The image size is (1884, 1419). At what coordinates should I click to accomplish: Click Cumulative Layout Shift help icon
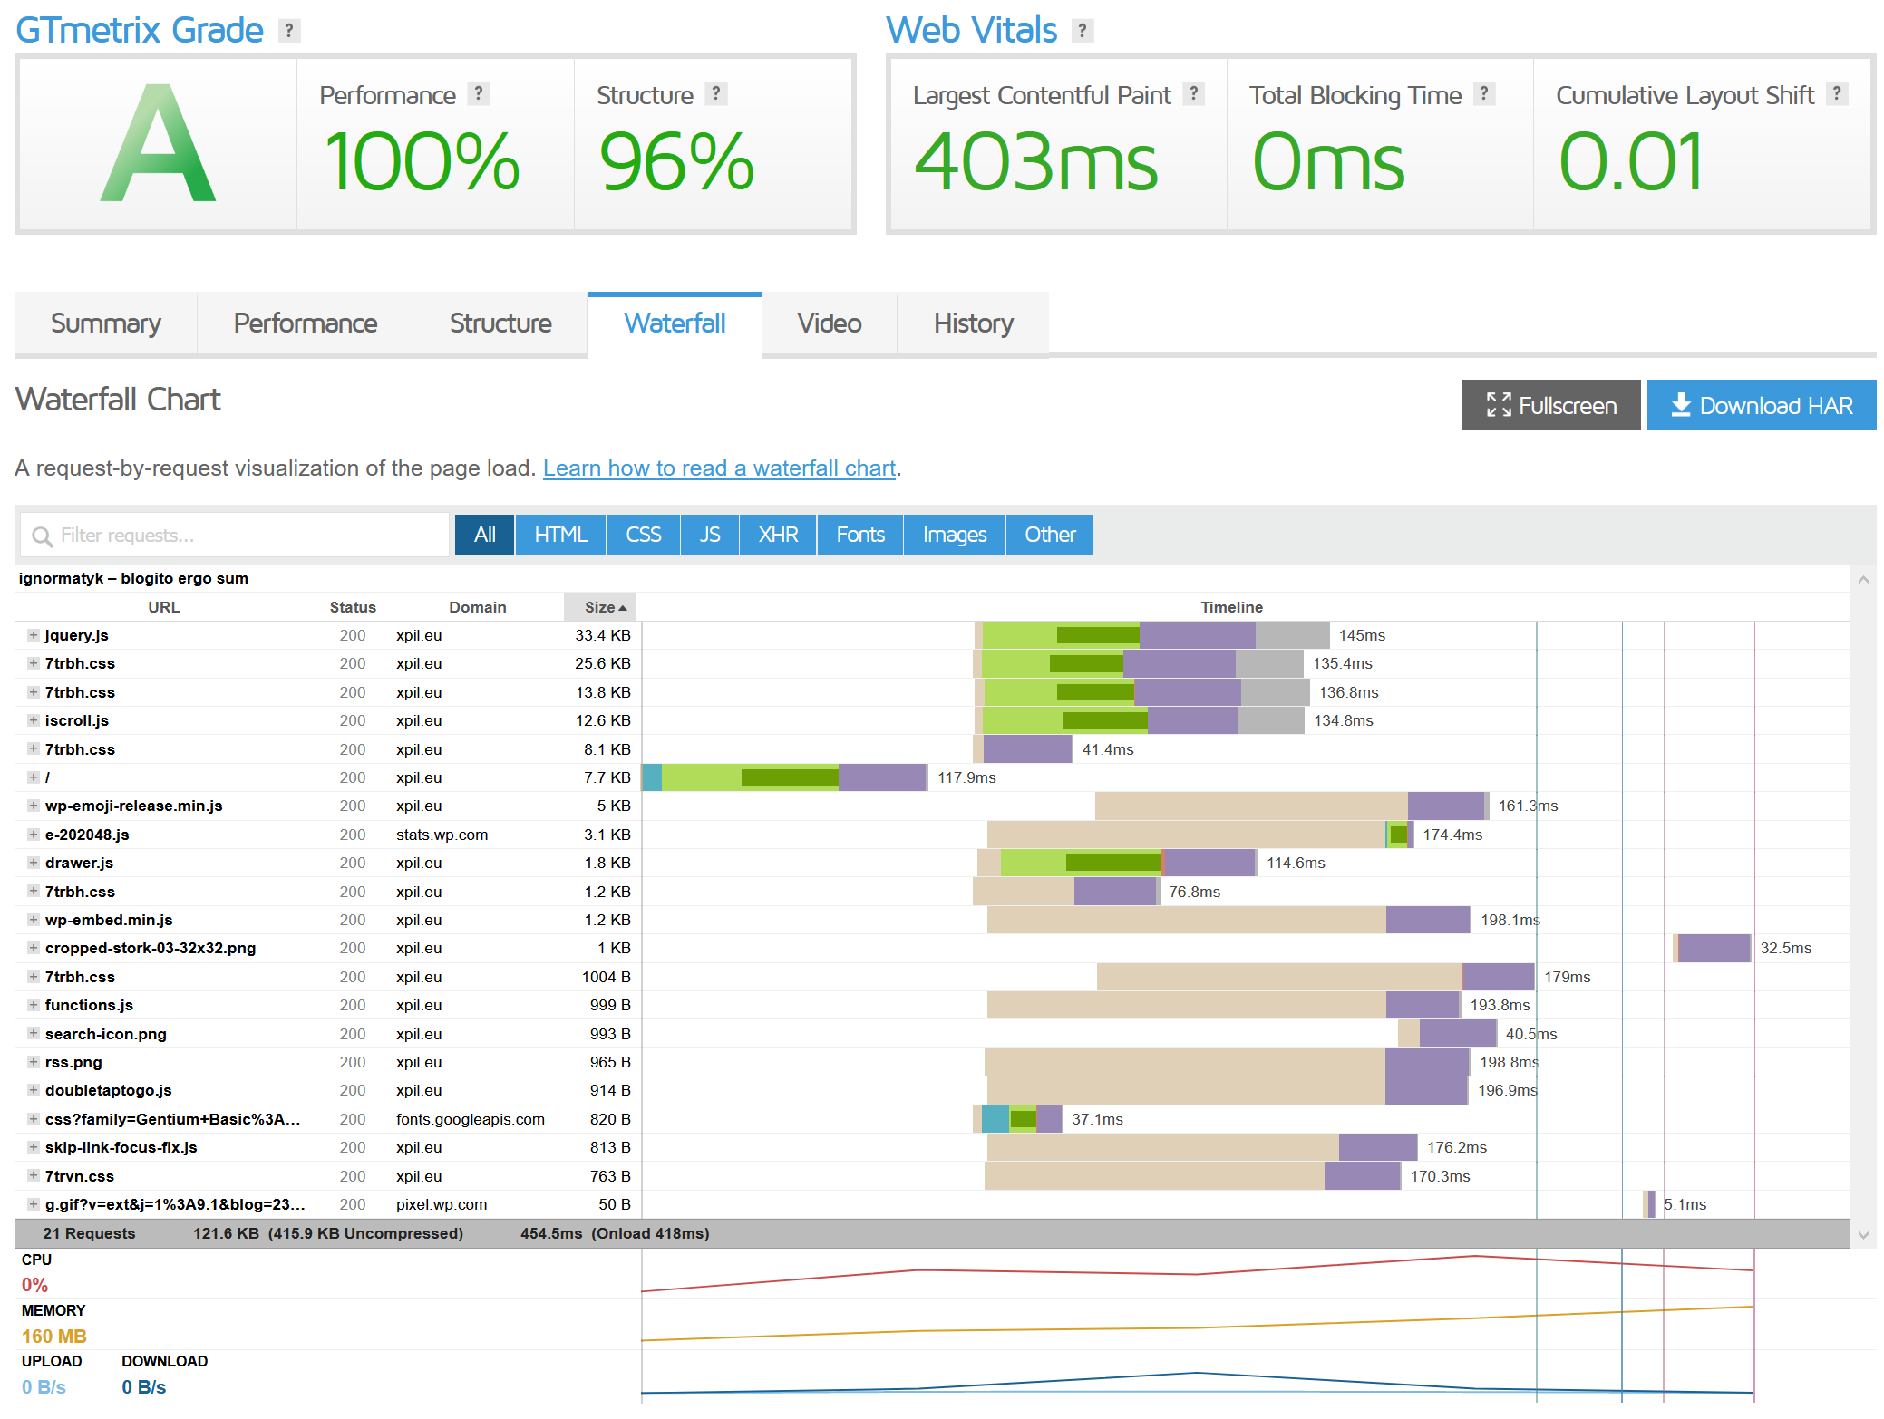(x=1837, y=93)
